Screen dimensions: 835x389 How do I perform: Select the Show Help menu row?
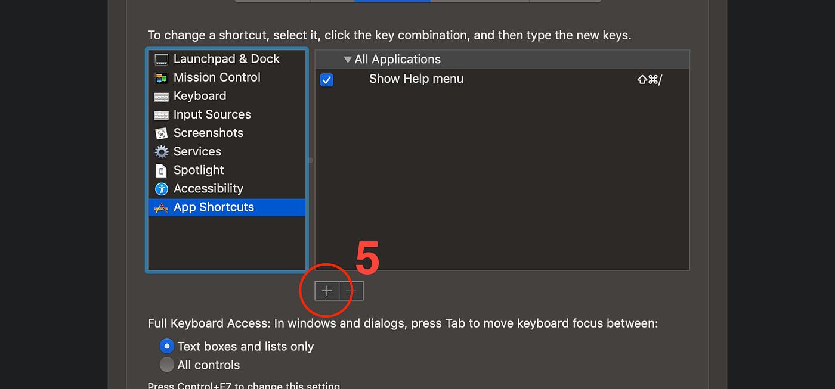click(502, 79)
